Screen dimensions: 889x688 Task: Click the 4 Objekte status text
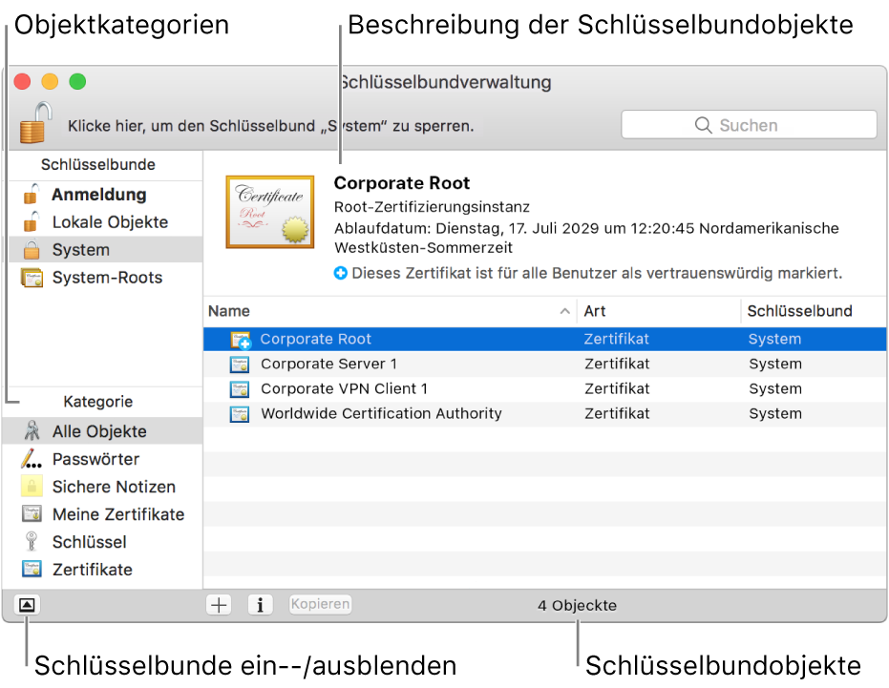577,606
